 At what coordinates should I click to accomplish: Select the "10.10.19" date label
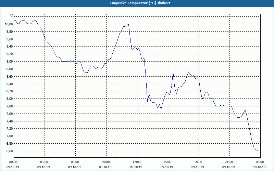point(259,167)
